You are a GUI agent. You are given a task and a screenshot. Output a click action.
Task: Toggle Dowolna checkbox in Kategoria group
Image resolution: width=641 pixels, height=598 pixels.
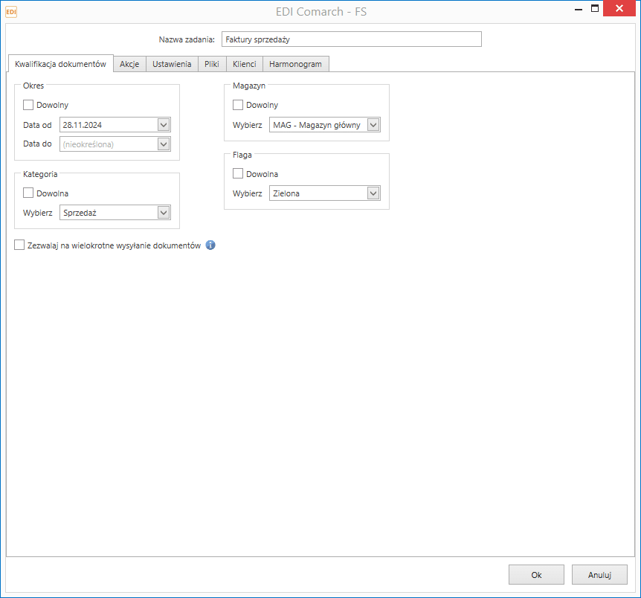pyautogui.click(x=28, y=193)
